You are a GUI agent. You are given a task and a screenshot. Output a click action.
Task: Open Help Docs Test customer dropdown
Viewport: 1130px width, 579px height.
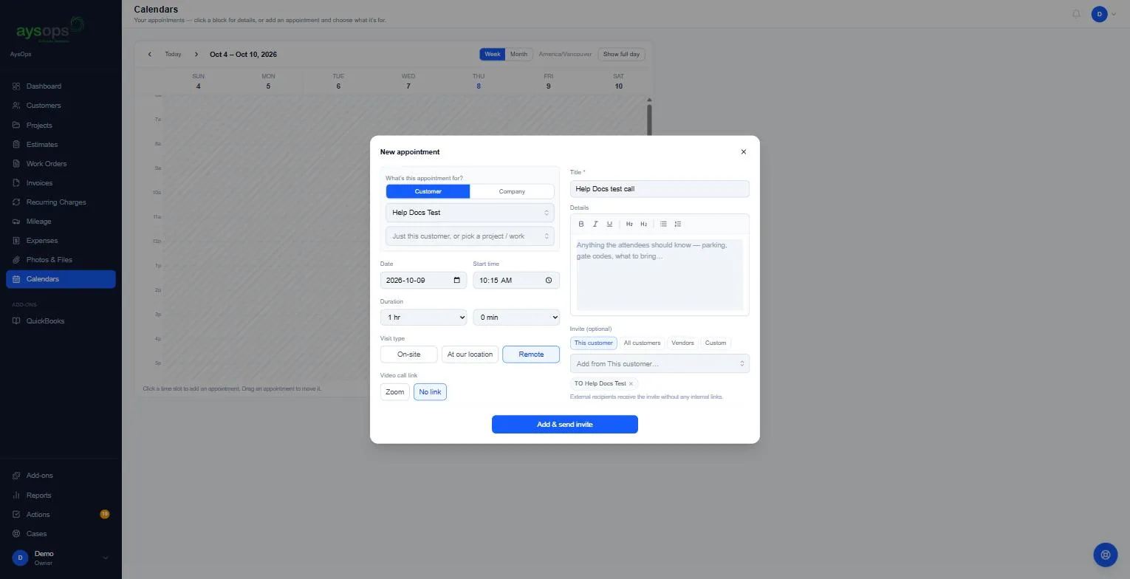coord(470,213)
